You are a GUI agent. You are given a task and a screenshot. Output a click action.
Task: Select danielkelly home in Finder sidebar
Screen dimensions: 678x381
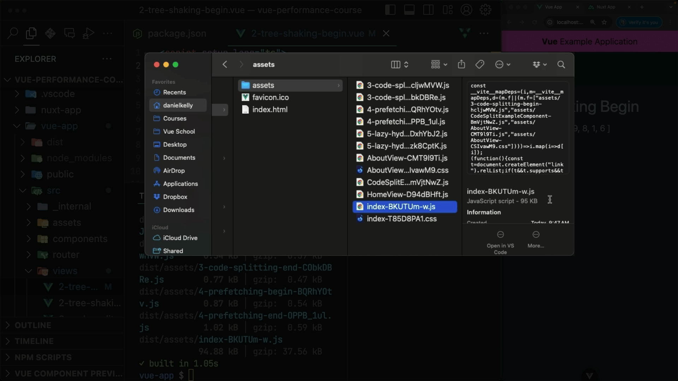(178, 105)
